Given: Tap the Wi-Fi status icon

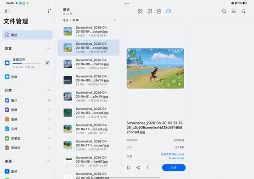Looking at the screenshot, I should pos(240,3).
